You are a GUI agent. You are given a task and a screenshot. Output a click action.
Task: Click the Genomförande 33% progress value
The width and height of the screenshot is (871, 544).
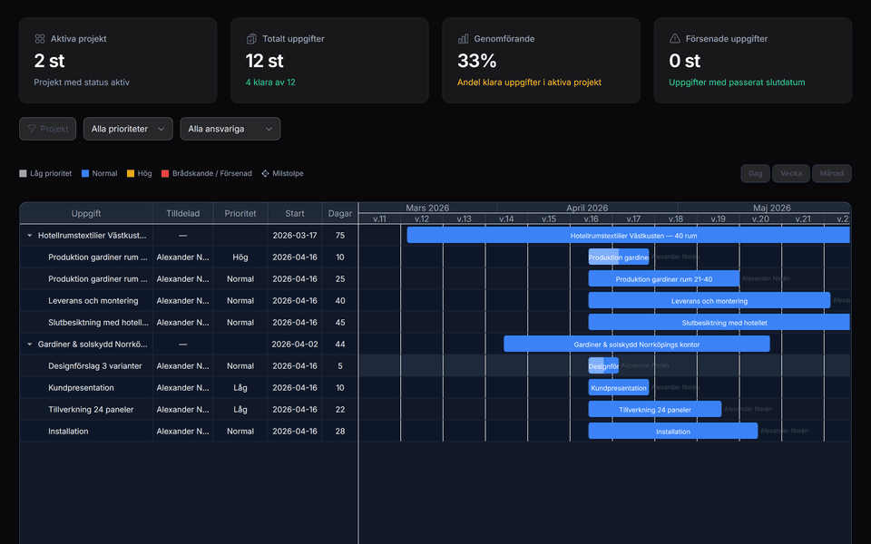pyautogui.click(x=475, y=62)
